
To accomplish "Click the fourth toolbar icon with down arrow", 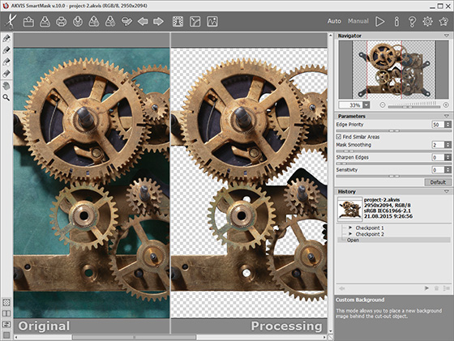I will 78,21.
